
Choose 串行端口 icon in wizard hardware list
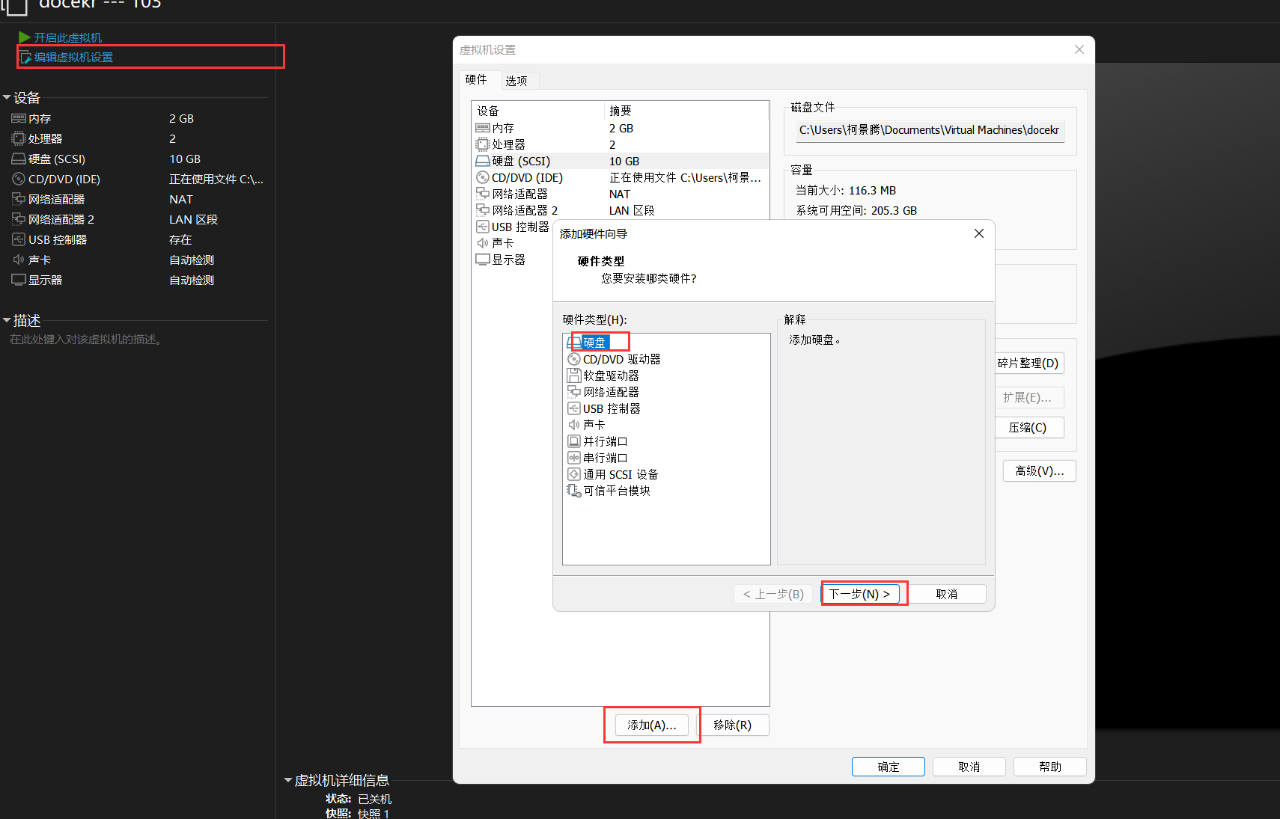574,458
